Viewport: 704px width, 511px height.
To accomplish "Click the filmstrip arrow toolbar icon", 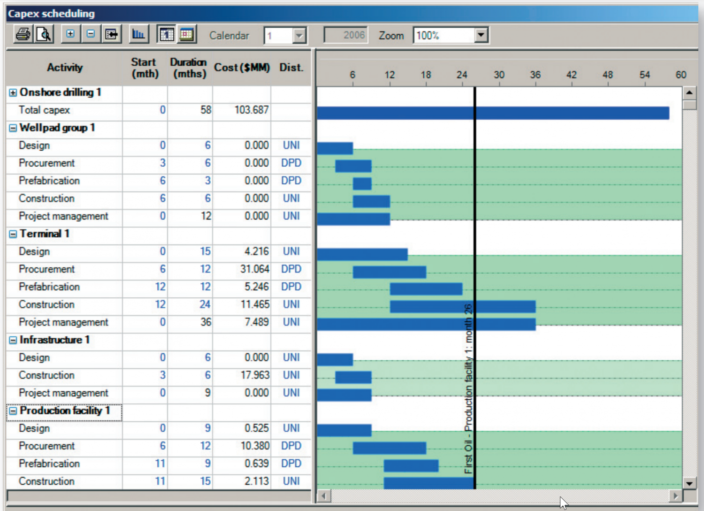I will [112, 34].
